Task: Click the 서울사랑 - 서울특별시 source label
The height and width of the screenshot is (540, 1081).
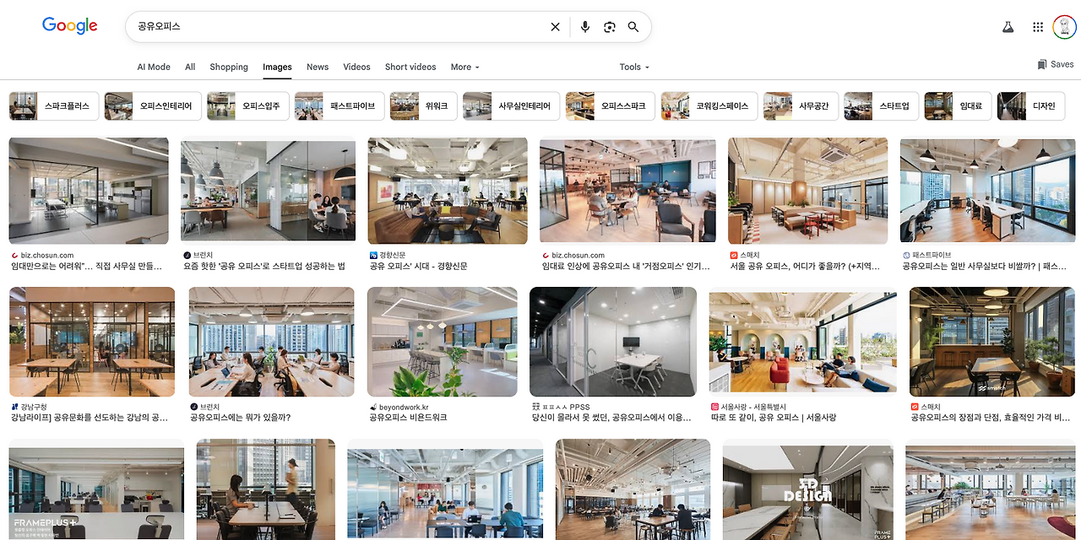Action: (752, 407)
